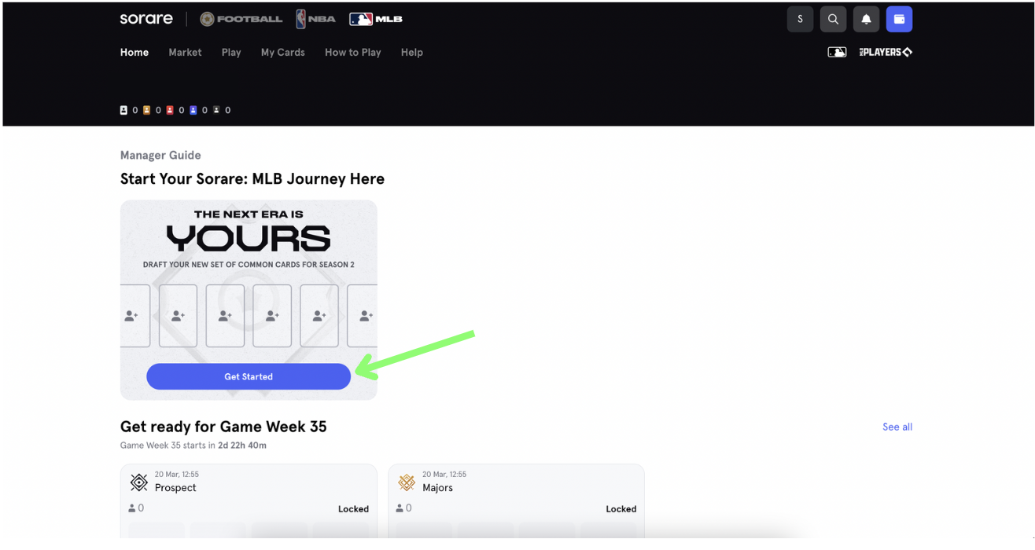Viewport: 1035px width, 550px height.
Task: Open the Prospect competition card
Action: (x=249, y=501)
